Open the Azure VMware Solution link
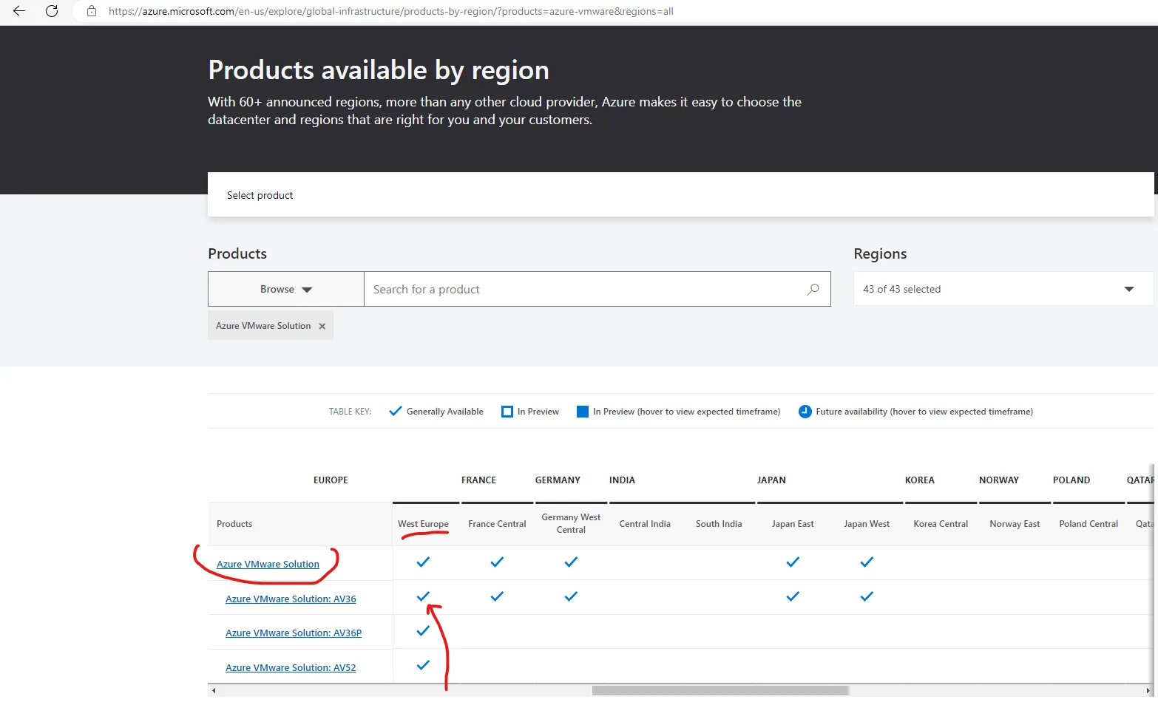 [268, 565]
